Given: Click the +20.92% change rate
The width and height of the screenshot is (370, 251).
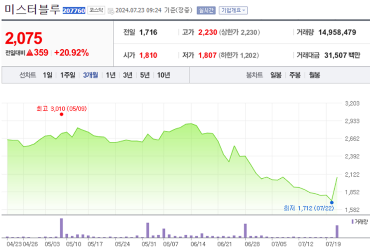Looking at the screenshot, I should (72, 53).
